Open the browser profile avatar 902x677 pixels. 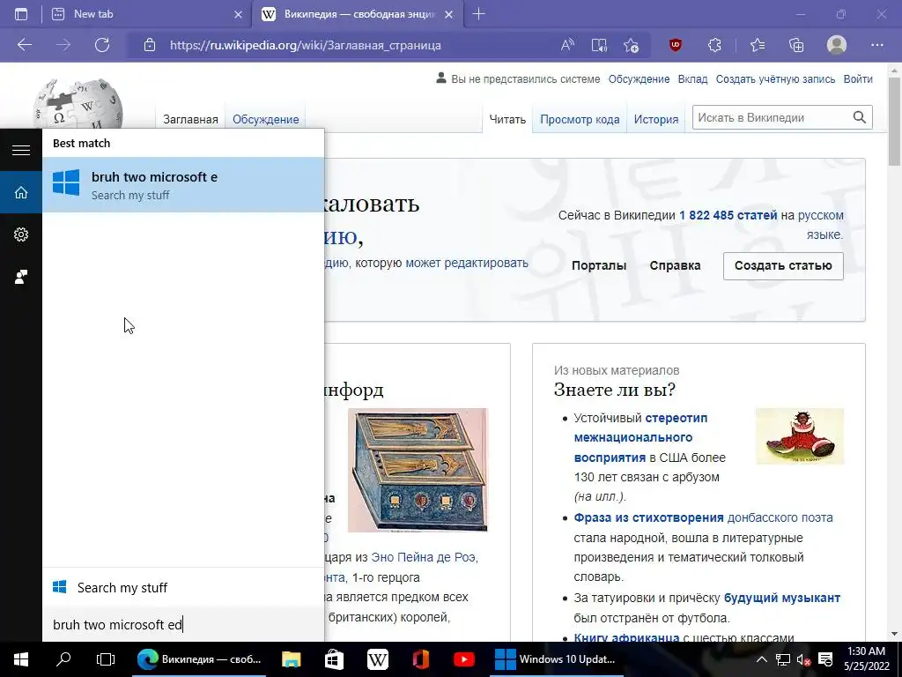coord(837,45)
